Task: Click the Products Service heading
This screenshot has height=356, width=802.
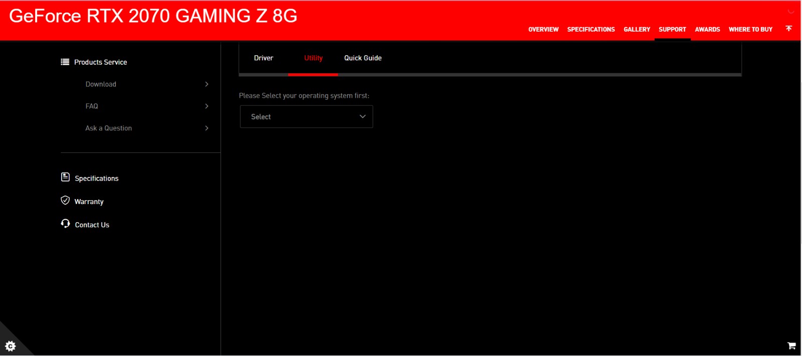Action: [x=101, y=62]
